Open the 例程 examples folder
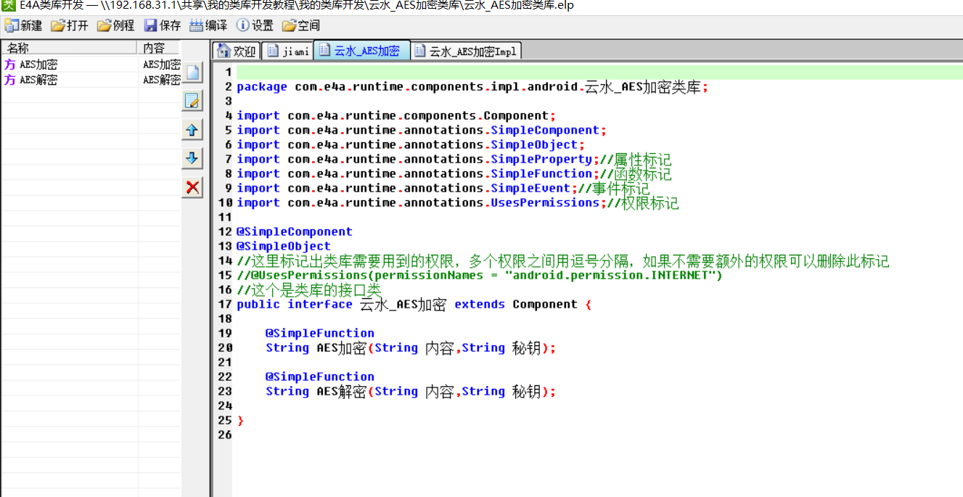 pos(116,25)
